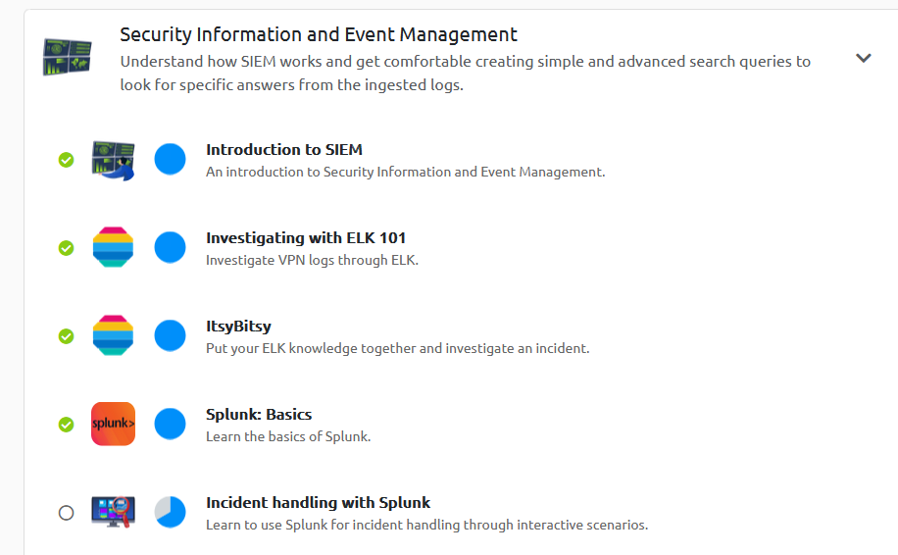
Task: Go to the Splunk: Basics room
Action: (259, 415)
